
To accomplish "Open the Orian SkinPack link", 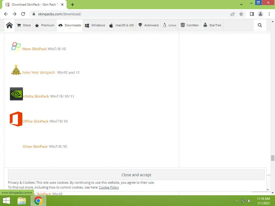I will click(x=35, y=146).
